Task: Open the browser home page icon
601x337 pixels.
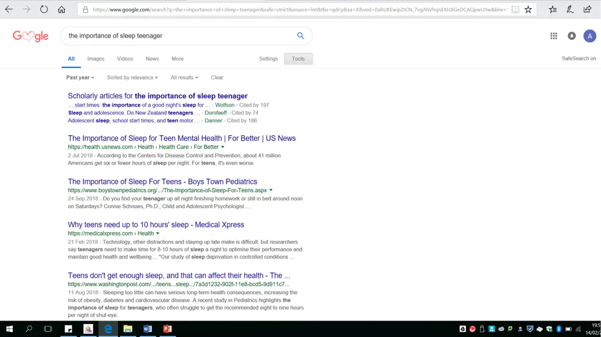Action: pyautogui.click(x=61, y=9)
